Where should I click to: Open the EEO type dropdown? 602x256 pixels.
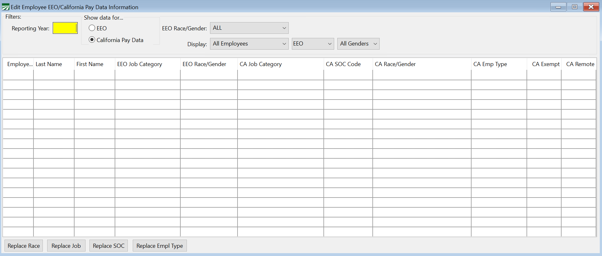click(312, 44)
